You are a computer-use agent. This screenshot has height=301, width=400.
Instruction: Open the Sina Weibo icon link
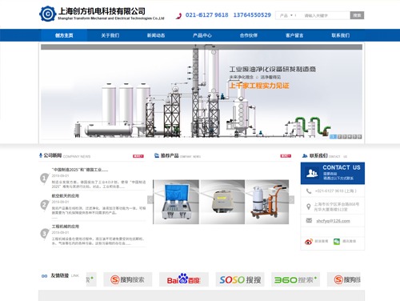tap(309, 242)
